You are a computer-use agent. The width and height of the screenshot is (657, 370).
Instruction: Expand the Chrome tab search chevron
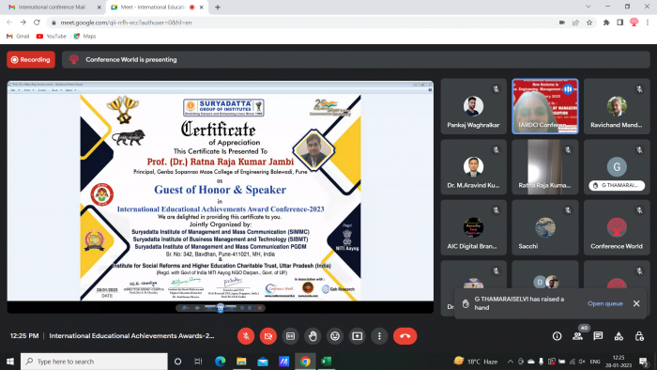point(588,7)
